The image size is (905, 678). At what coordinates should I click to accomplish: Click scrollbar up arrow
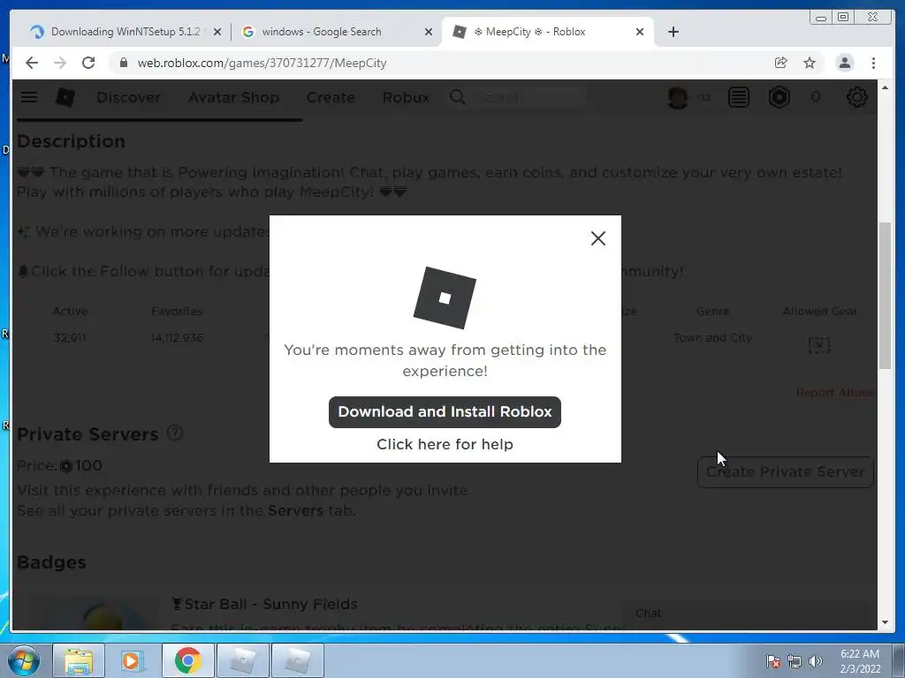pos(886,87)
